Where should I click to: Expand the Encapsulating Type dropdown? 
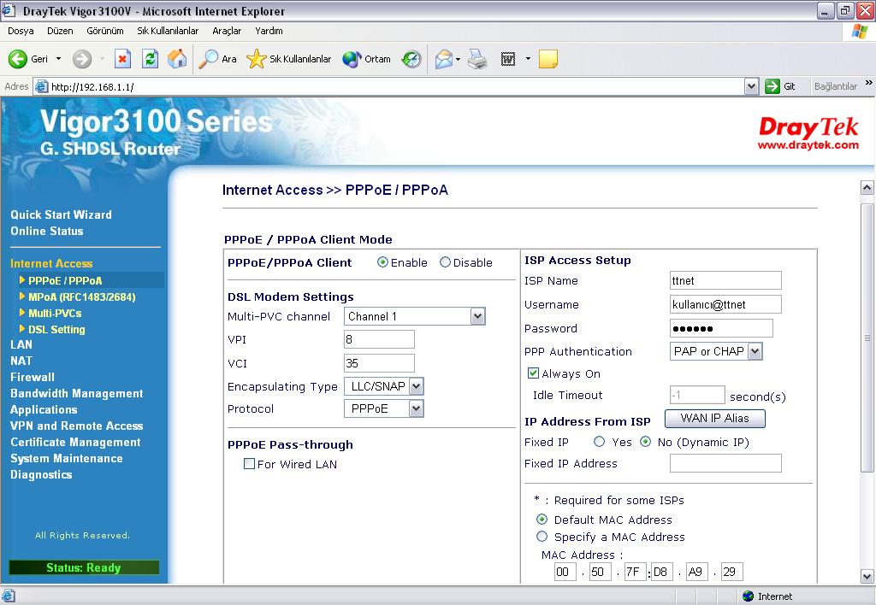416,386
